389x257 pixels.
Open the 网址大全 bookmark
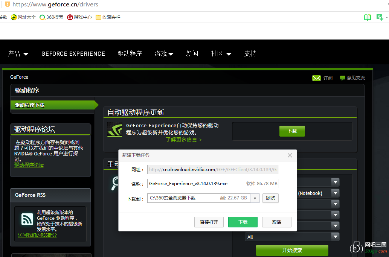click(x=23, y=17)
